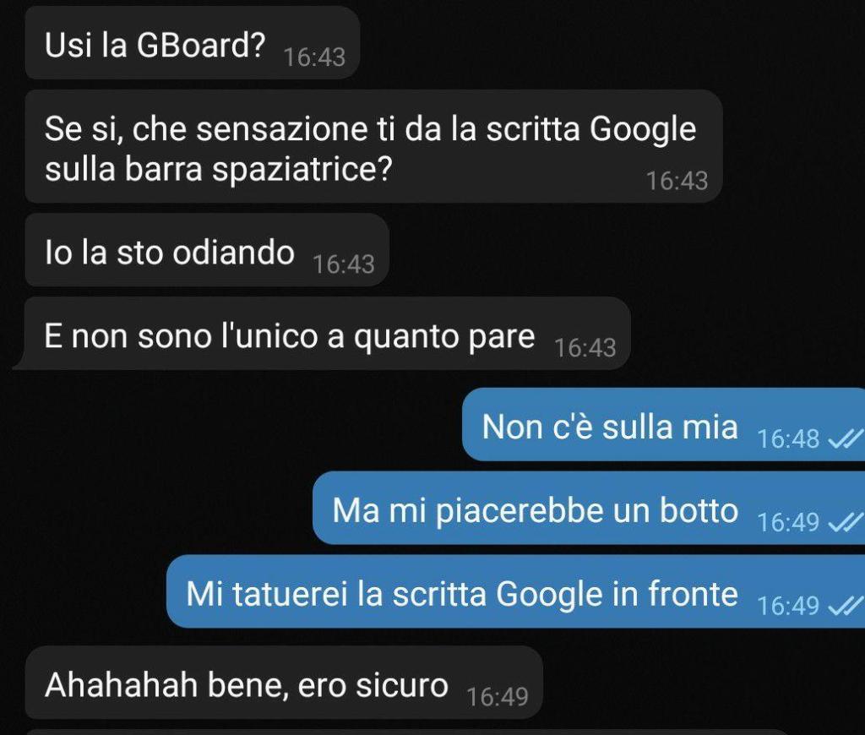Tap read receipt checkmarks on 'Ma mi piacerebbe un botto'
Screen dimensions: 865x735
(845, 522)
